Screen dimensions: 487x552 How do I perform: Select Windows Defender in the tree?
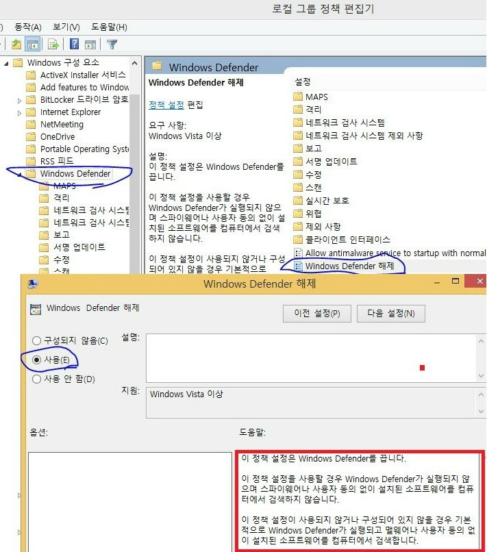(69, 173)
